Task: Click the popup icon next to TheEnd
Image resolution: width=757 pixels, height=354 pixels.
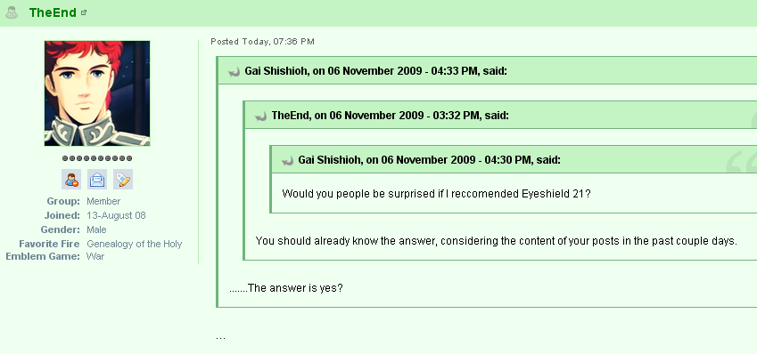Action: click(x=84, y=13)
